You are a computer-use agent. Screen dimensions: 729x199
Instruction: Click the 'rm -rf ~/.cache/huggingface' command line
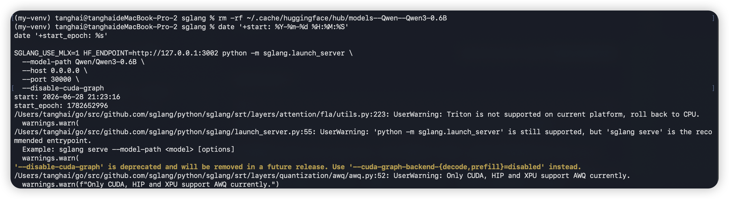click(230, 18)
